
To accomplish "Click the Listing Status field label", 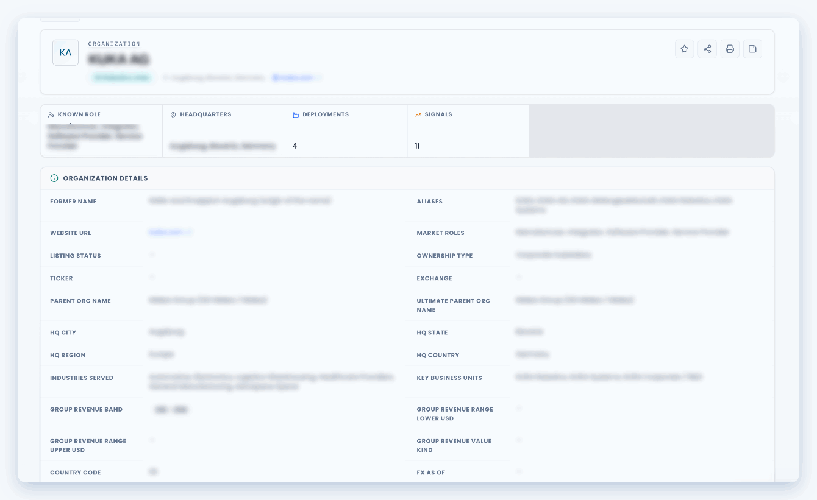I will tap(76, 256).
